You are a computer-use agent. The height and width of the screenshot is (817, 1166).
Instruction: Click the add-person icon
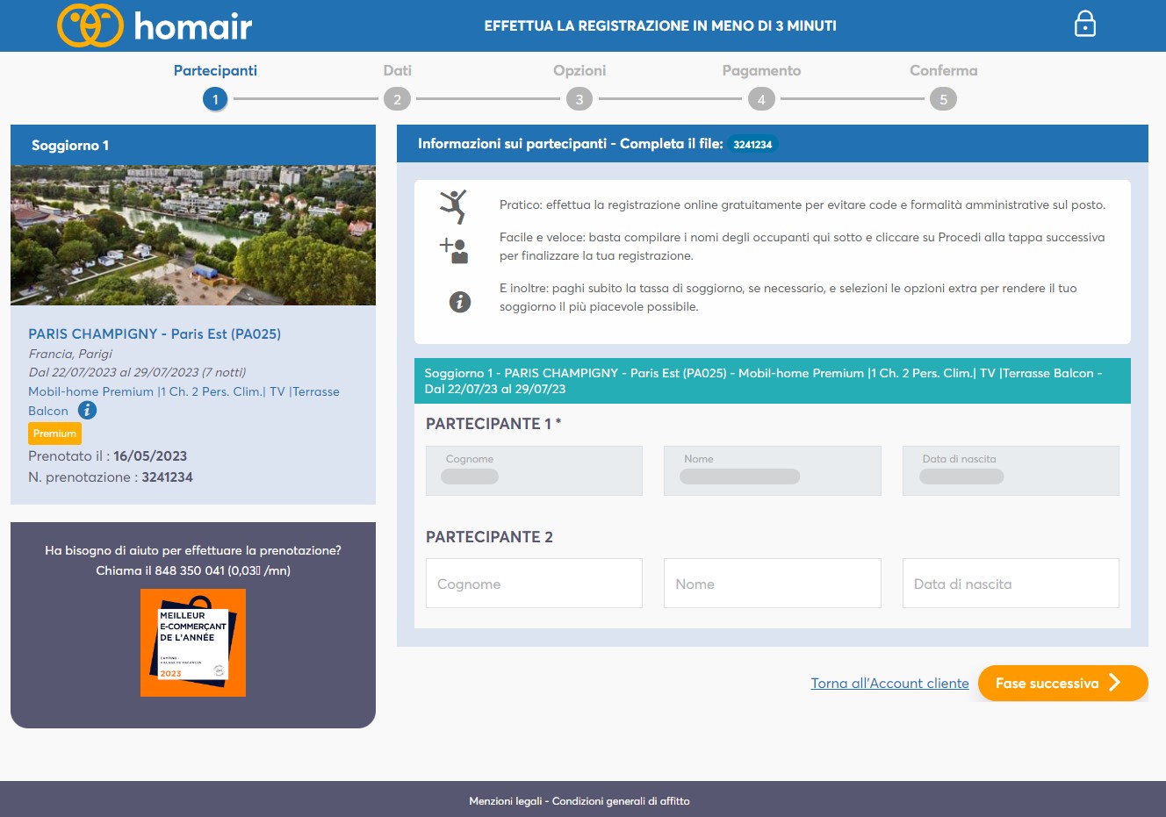tap(454, 251)
